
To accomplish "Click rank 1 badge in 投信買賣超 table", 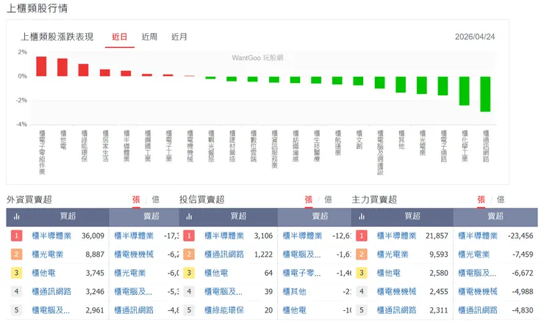I will tap(189, 235).
